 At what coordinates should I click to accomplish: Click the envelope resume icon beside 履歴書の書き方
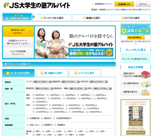[x=145, y=92]
